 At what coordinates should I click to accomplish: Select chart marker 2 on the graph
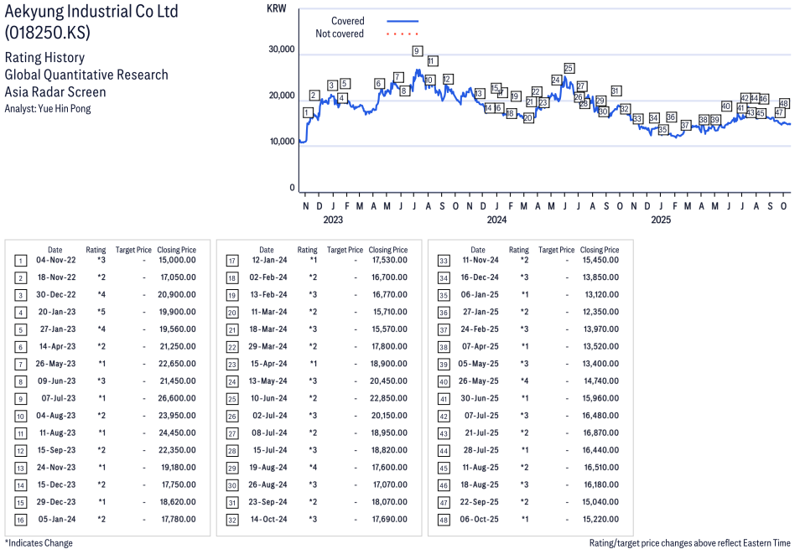tap(314, 96)
